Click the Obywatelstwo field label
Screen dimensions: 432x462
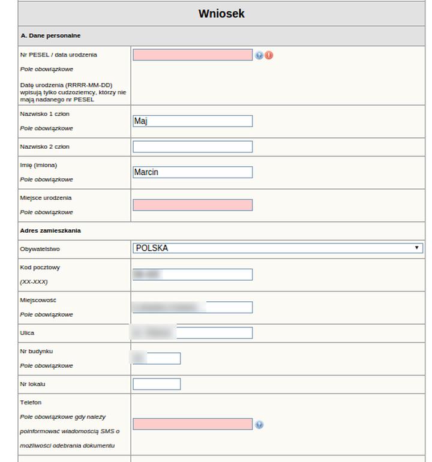(40, 248)
